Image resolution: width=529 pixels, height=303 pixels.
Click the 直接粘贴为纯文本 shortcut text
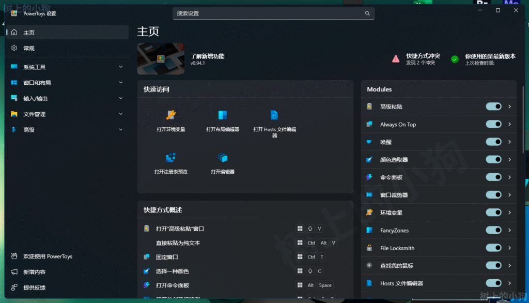pyautogui.click(x=178, y=243)
